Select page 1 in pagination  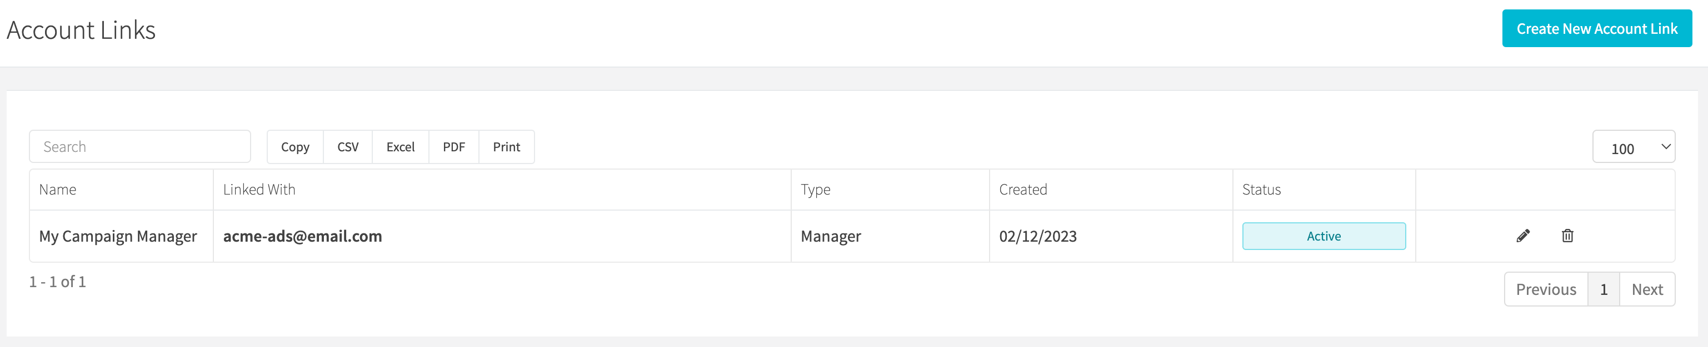tap(1604, 289)
